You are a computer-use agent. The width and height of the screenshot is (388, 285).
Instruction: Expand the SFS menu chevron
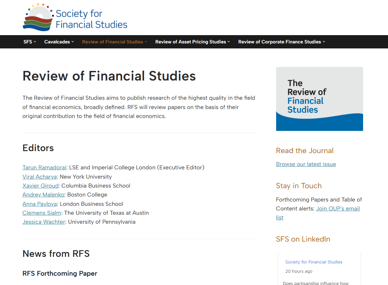tap(35, 42)
